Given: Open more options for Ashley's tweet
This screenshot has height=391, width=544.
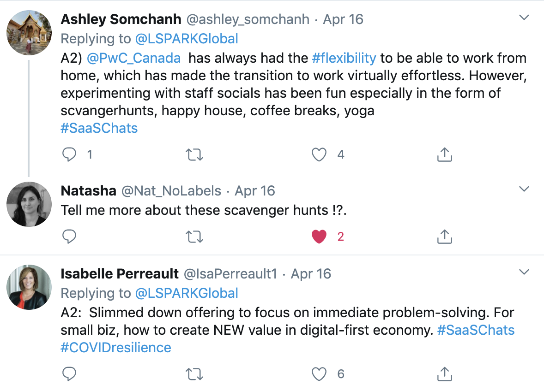Looking at the screenshot, I should coord(524,18).
